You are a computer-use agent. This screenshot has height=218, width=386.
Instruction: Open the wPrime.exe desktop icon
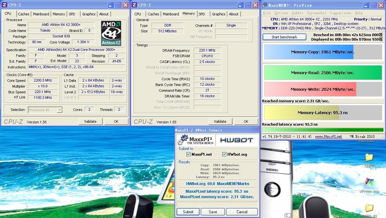pyautogui.click(x=369, y=185)
